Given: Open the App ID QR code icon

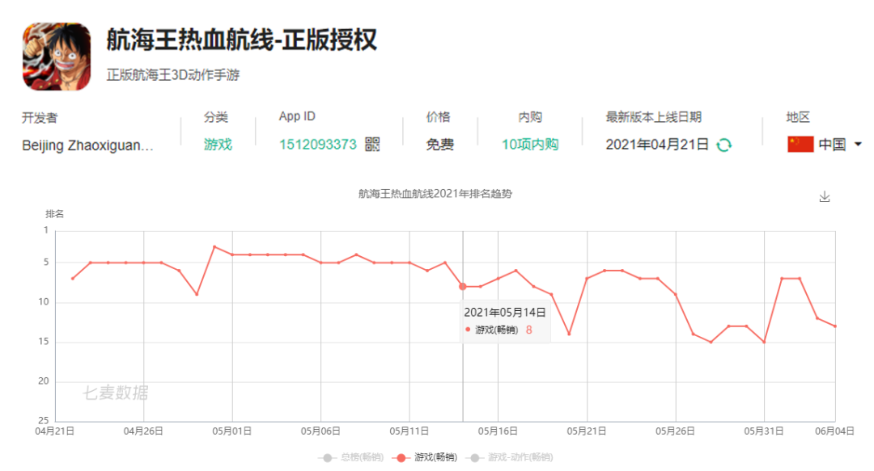Looking at the screenshot, I should (372, 145).
